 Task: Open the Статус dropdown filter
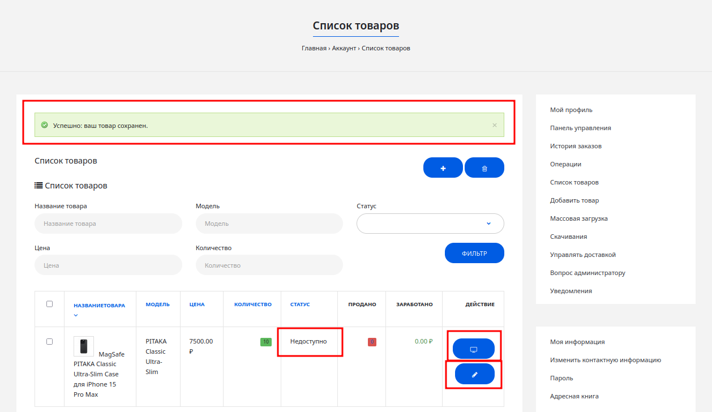pos(430,224)
